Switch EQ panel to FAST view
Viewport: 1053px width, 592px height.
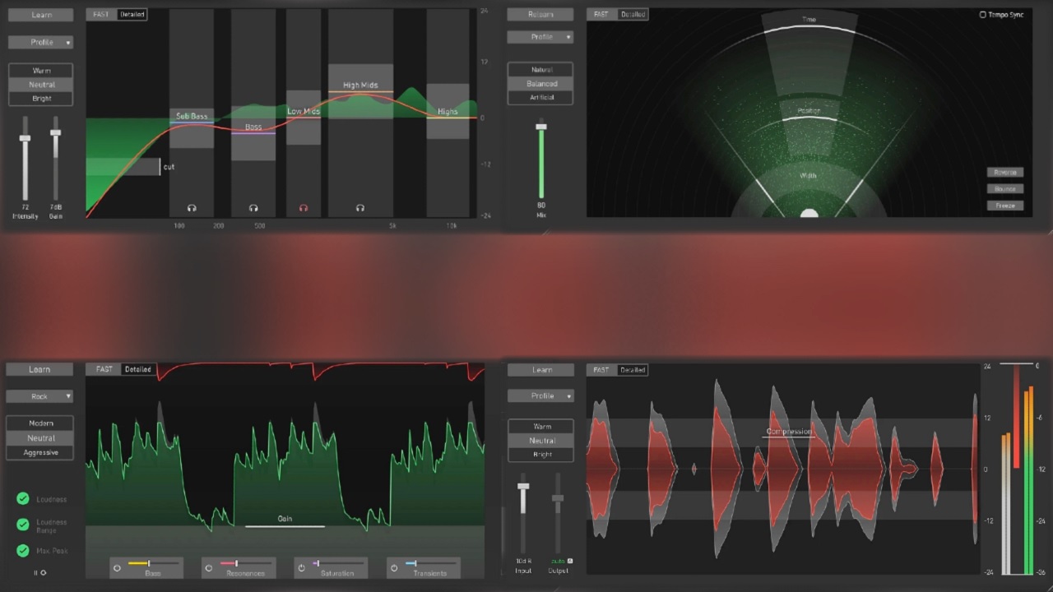[101, 15]
